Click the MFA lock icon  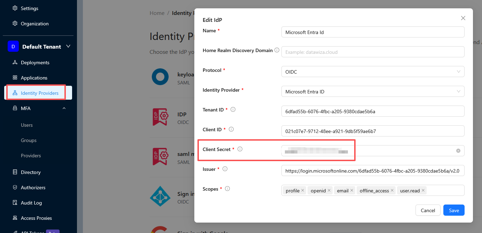[15, 108]
